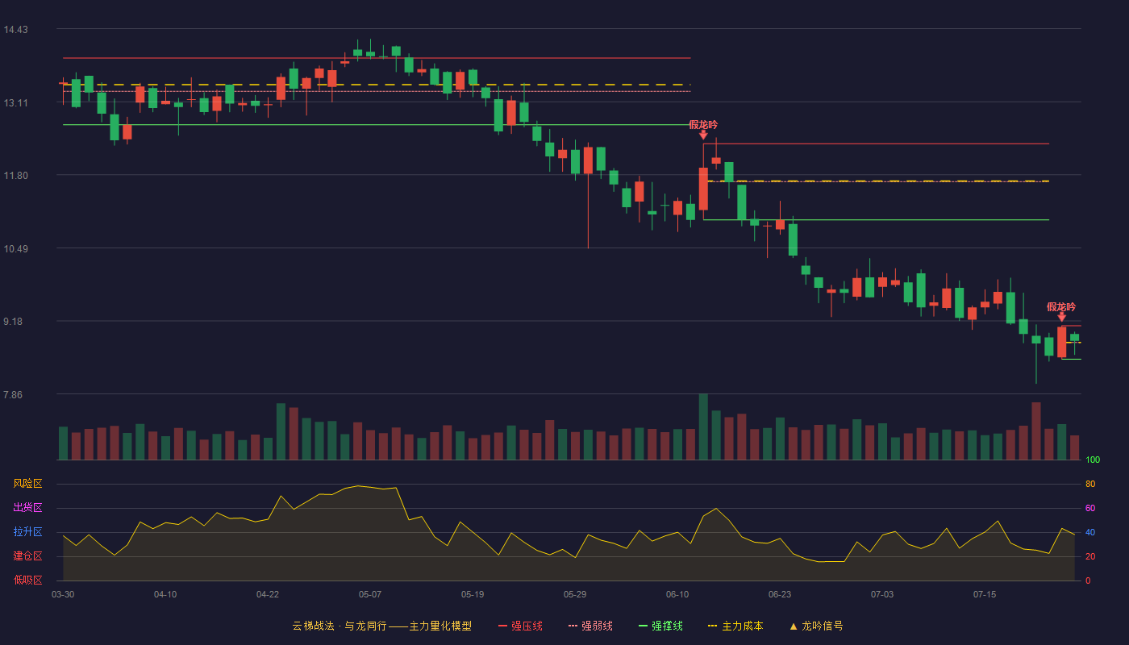Click the red 强压线 legend line icon

click(x=502, y=626)
